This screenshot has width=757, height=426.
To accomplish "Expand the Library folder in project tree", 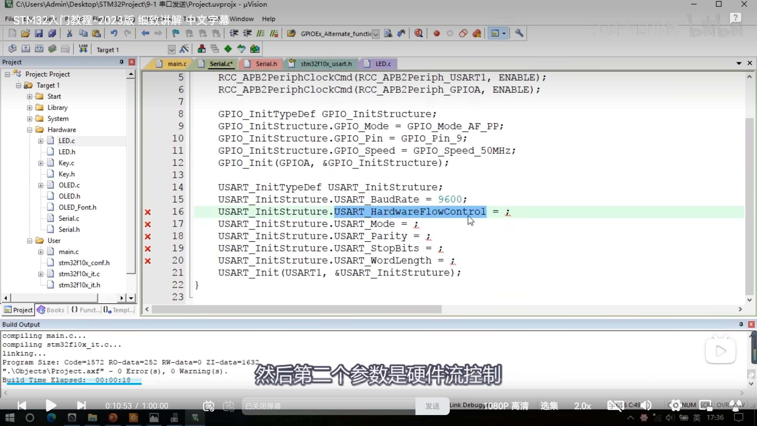I will tap(30, 108).
